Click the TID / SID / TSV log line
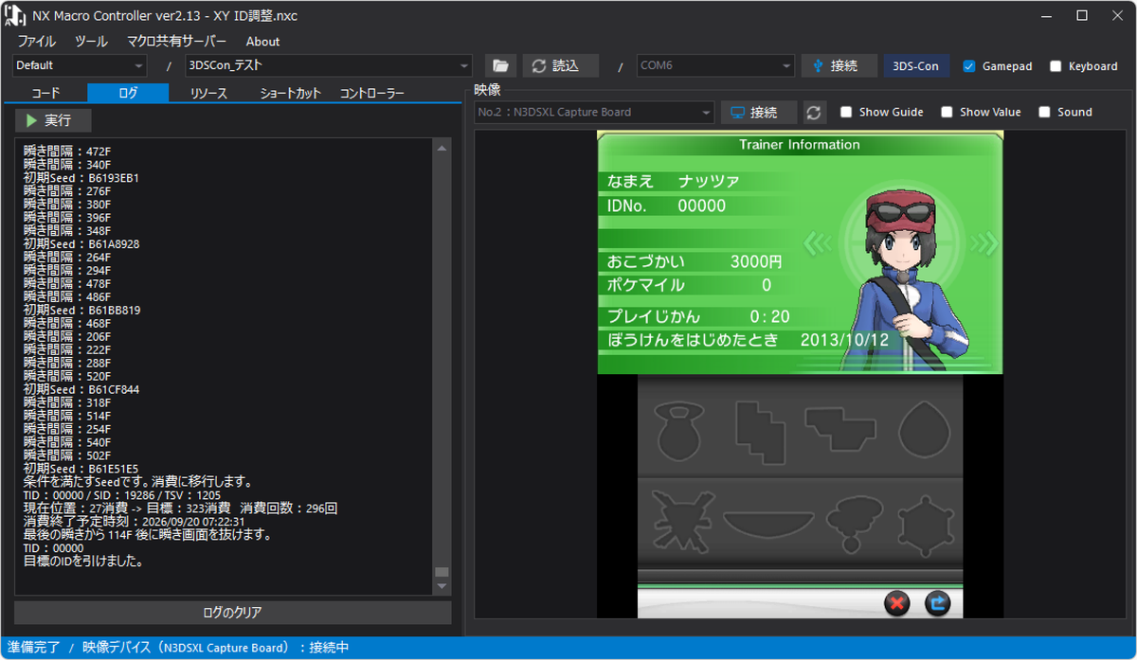 point(122,495)
